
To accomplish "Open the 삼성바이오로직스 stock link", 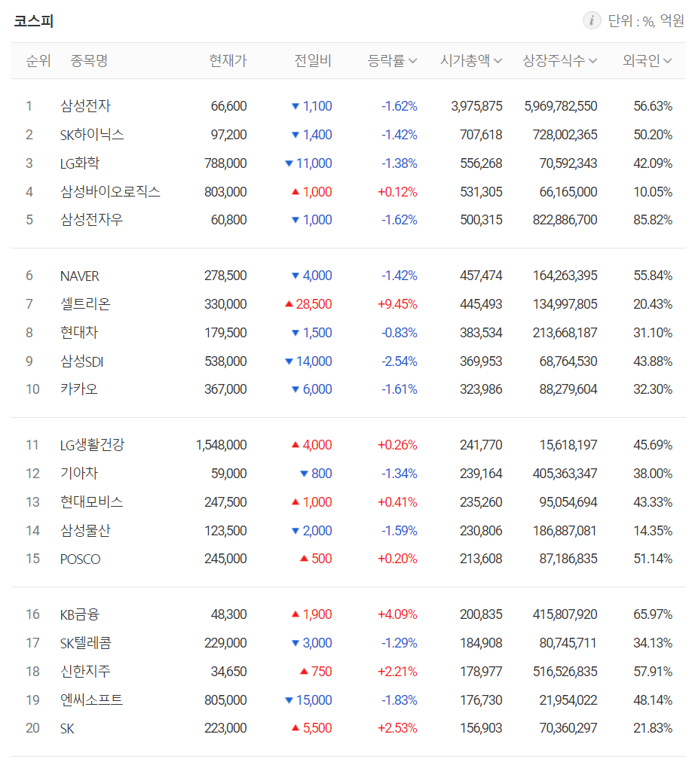I will (110, 192).
